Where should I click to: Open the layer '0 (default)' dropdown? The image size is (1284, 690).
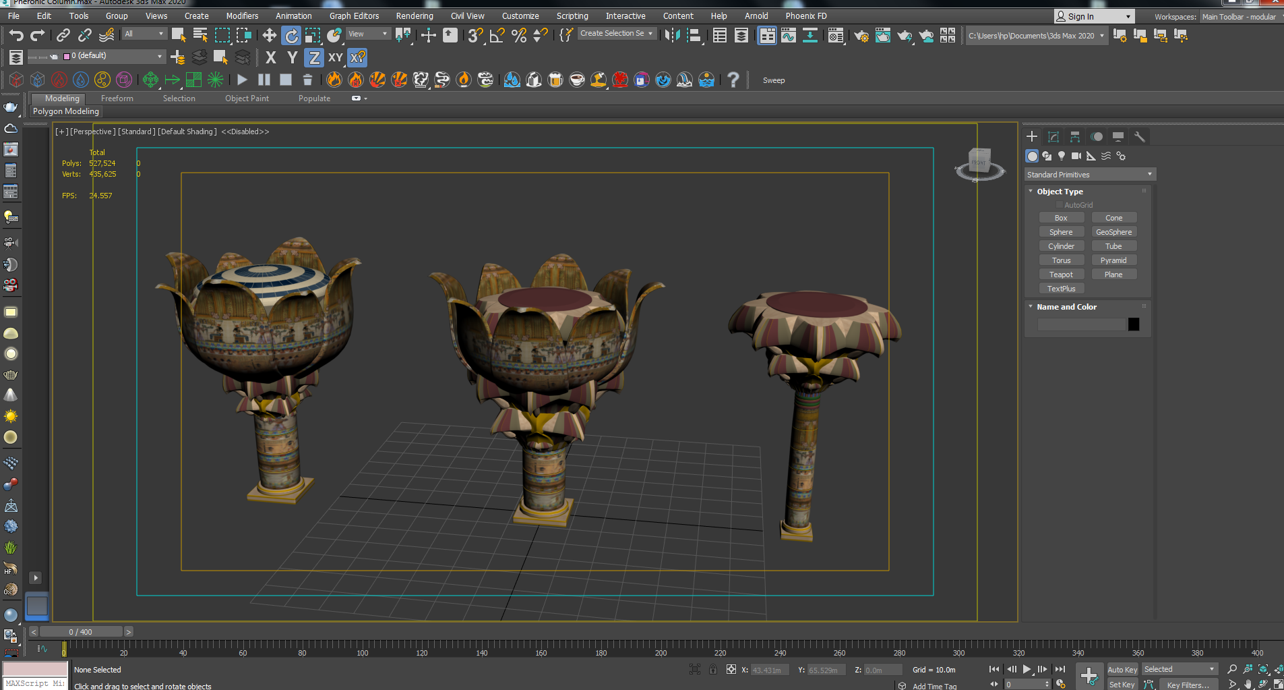coord(159,56)
